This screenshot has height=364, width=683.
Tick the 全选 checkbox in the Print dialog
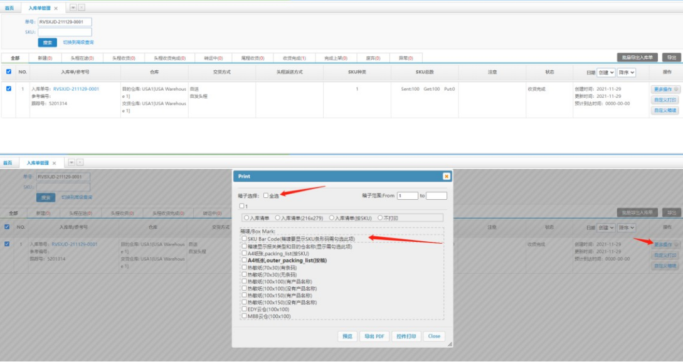(266, 195)
